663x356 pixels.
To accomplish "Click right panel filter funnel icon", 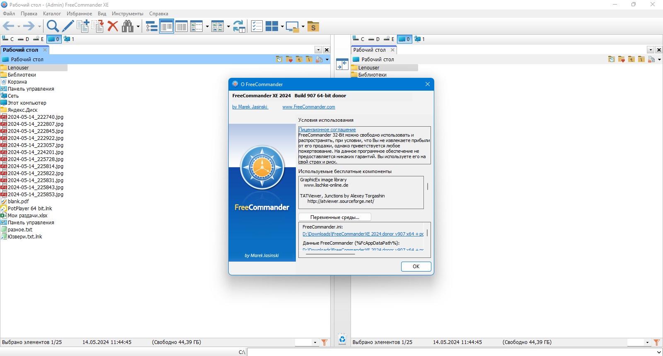I will [657, 342].
